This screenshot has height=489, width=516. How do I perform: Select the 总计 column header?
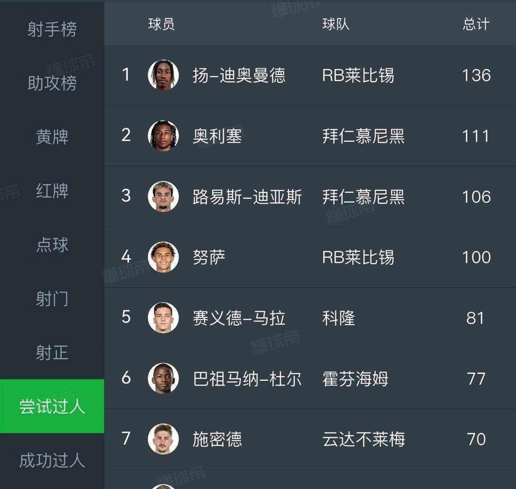pyautogui.click(x=475, y=24)
